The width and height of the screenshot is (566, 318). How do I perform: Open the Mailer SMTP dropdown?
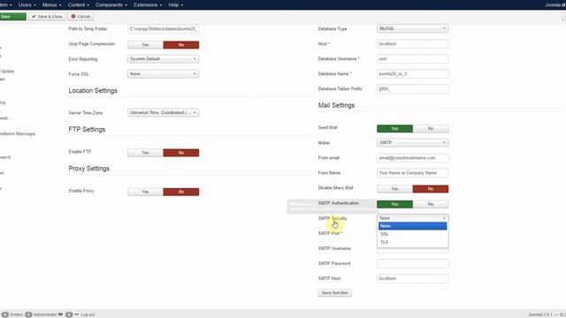coord(413,143)
